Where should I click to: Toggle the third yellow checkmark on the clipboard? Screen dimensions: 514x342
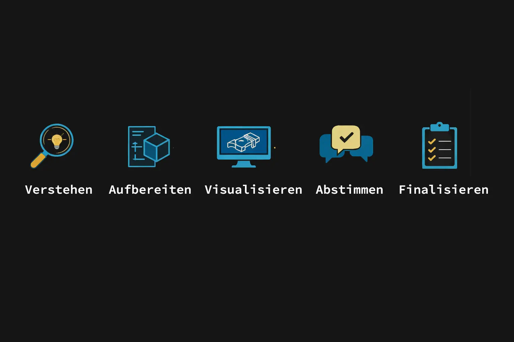(432, 158)
